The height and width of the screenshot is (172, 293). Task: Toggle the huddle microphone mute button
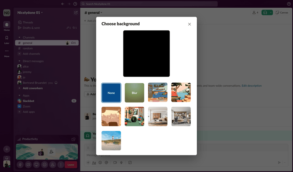pos(20,165)
